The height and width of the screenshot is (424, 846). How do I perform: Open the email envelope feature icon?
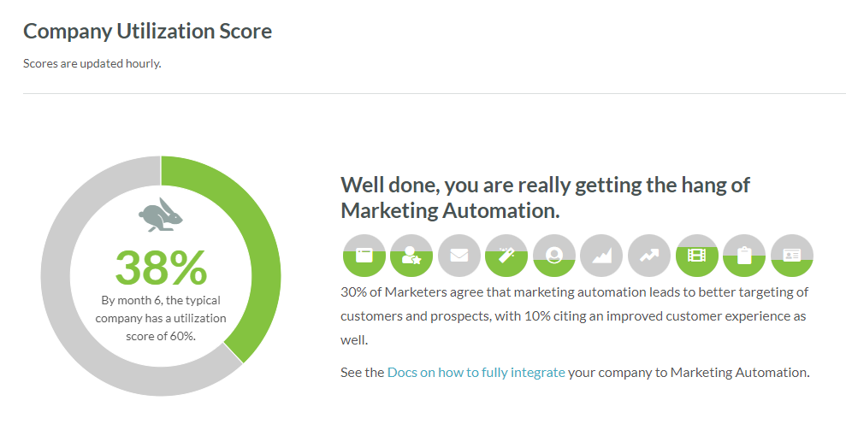pyautogui.click(x=459, y=256)
